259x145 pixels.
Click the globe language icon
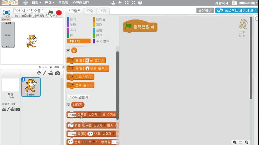[25, 3]
